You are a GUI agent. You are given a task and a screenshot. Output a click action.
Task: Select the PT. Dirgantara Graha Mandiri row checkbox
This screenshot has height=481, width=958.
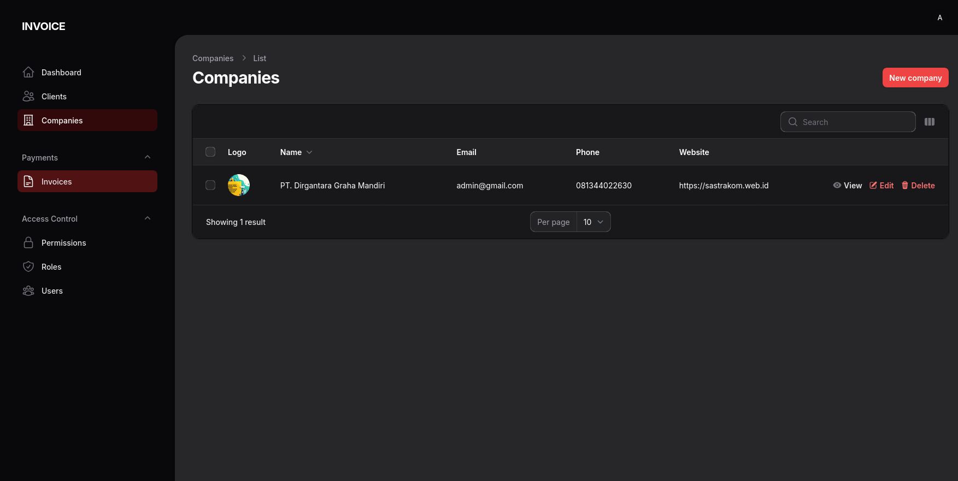click(210, 186)
